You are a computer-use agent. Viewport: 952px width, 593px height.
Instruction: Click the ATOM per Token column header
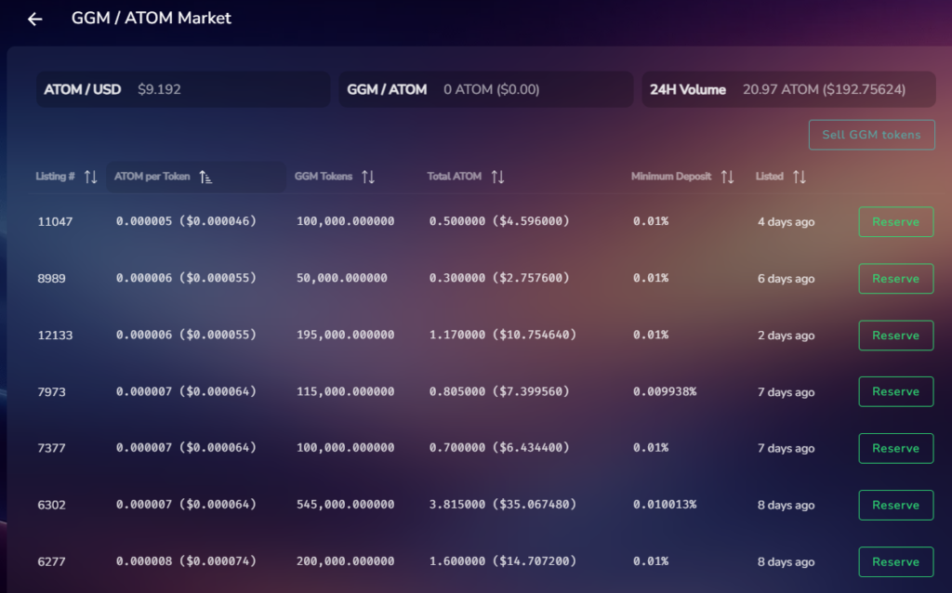coord(152,177)
